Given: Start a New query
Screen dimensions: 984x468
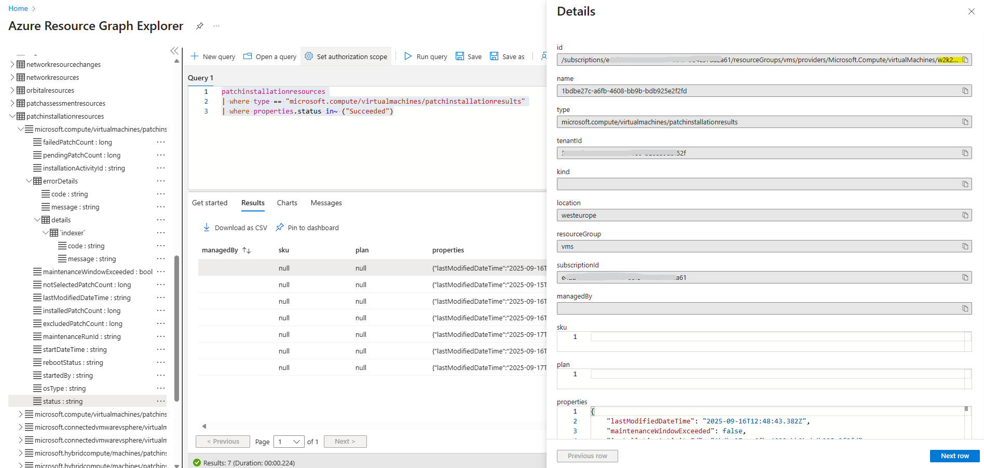Looking at the screenshot, I should (x=213, y=56).
